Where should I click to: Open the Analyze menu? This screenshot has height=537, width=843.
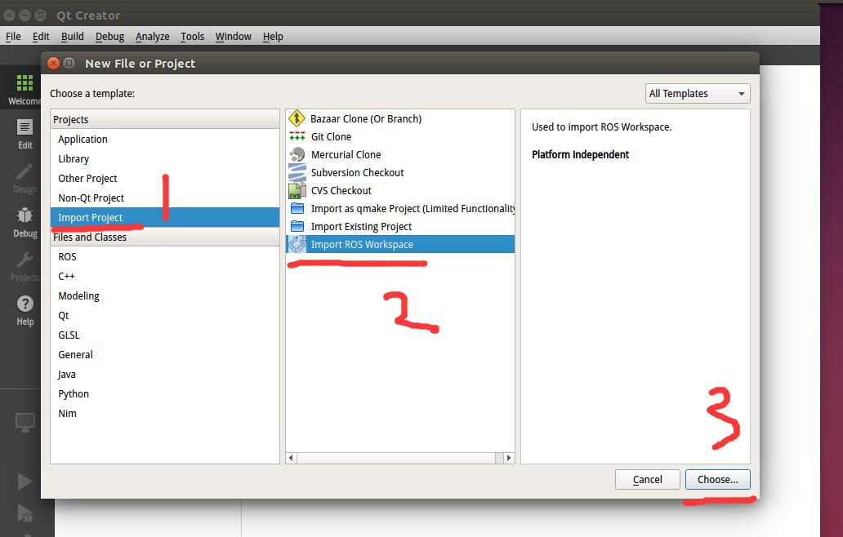pos(152,37)
